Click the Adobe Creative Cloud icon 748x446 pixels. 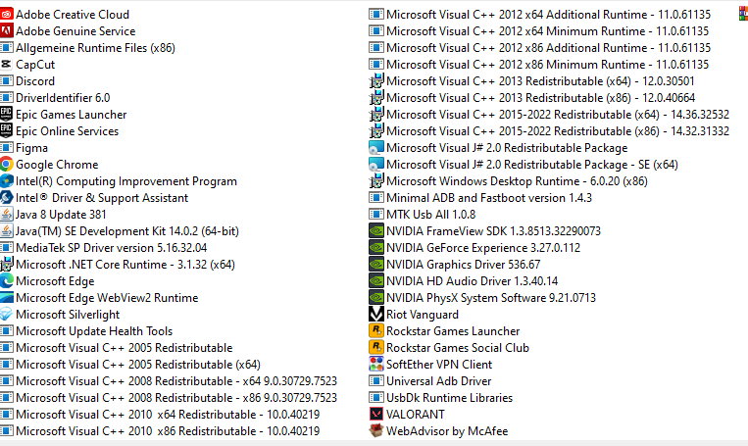(x=7, y=15)
